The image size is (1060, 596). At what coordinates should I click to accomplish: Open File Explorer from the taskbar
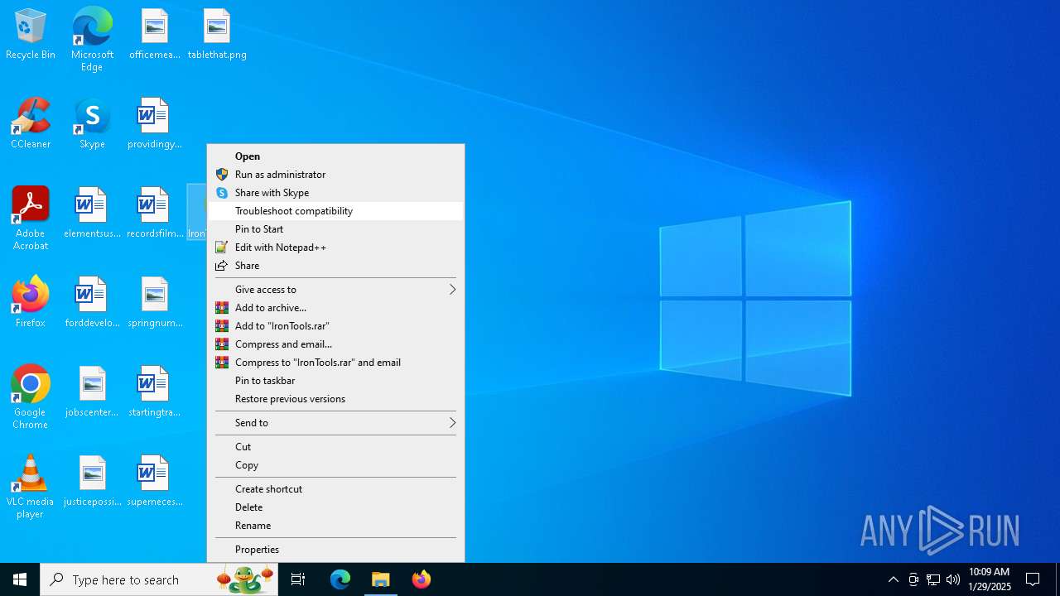coord(381,579)
